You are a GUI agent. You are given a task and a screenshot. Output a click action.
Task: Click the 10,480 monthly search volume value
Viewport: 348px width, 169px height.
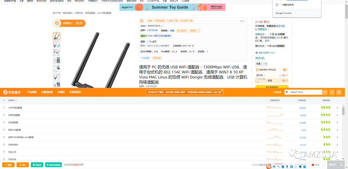pyautogui.click(x=303, y=115)
